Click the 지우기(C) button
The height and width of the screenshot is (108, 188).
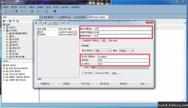(85, 84)
